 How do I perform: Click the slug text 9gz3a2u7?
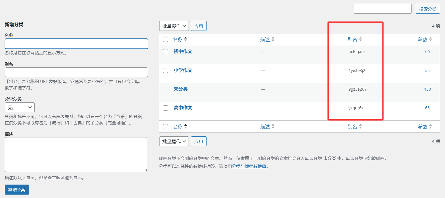pos(358,89)
